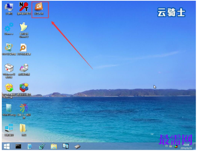Open the on-screen keyboard tray icon
Screen dimensions: 199x151
pyautogui.click(x=171, y=146)
